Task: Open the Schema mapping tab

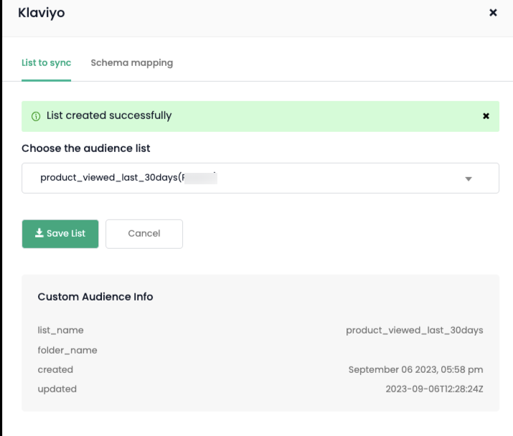Action: 132,63
